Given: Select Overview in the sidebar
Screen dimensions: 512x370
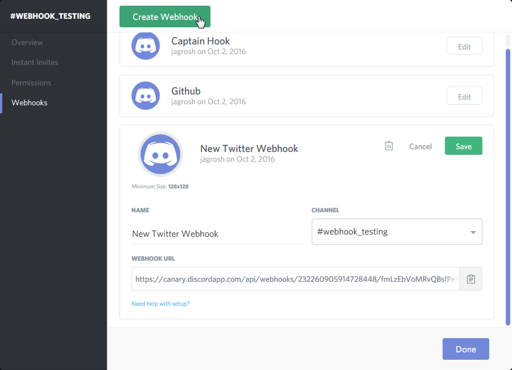Looking at the screenshot, I should point(27,42).
